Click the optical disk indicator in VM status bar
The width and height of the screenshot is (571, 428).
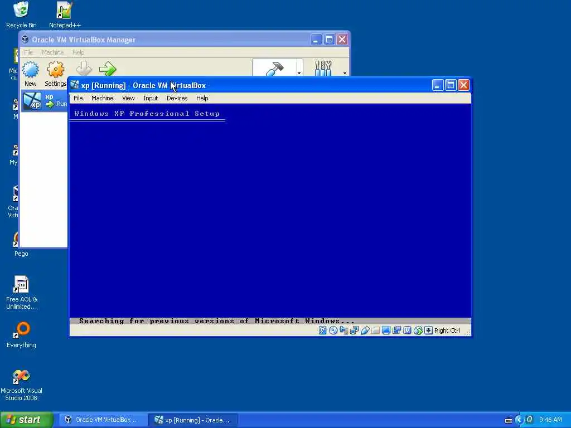[333, 330]
